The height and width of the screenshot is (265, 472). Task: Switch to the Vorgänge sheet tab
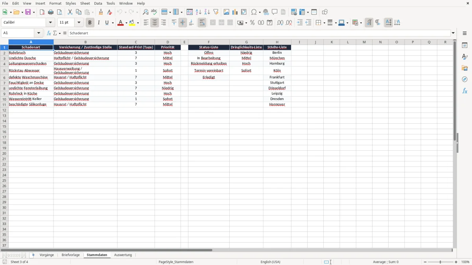coord(47,255)
